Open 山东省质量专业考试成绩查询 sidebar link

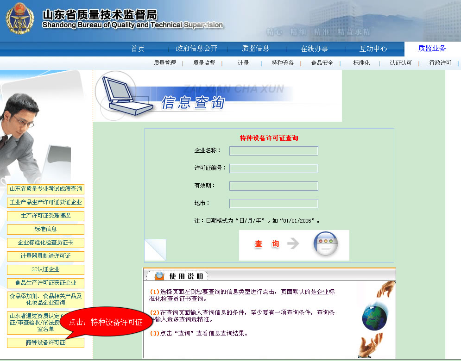[45, 189]
